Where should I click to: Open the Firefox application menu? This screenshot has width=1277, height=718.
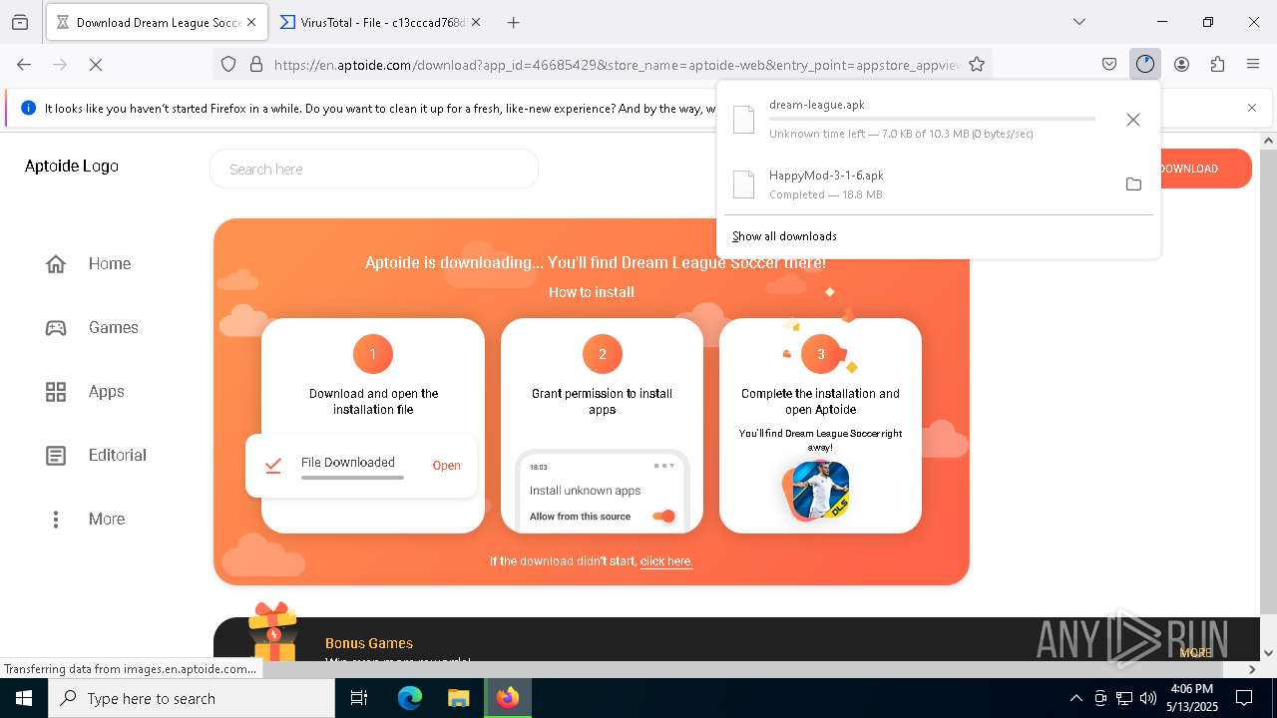(1253, 64)
